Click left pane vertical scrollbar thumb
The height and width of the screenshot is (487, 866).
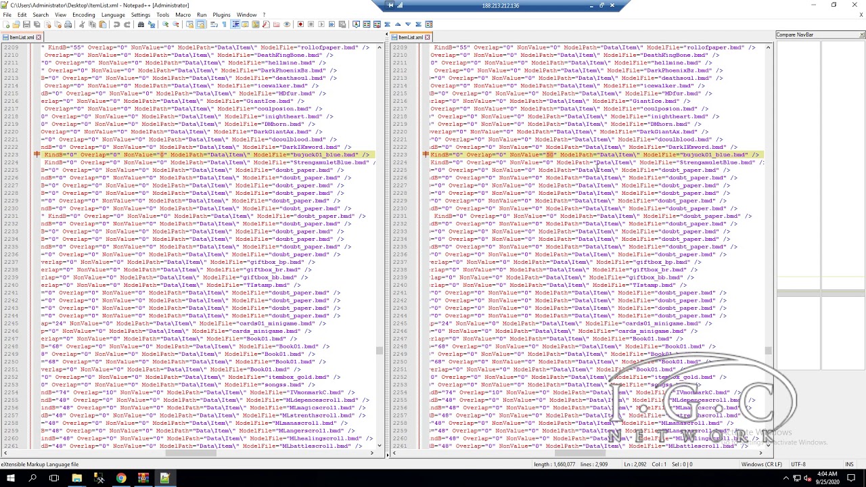[x=380, y=350]
